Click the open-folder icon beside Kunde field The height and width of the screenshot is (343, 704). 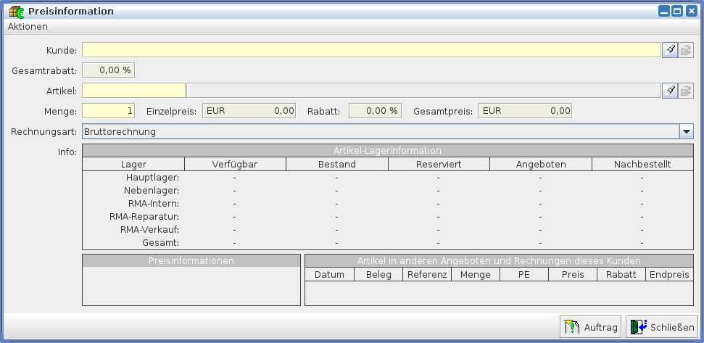[x=686, y=50]
